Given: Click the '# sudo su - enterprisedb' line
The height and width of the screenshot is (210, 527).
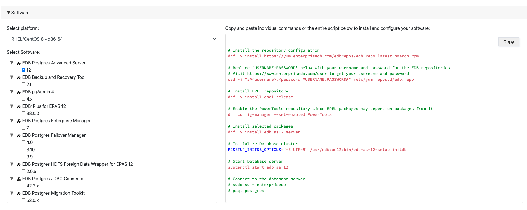Looking at the screenshot, I should coord(257,185).
